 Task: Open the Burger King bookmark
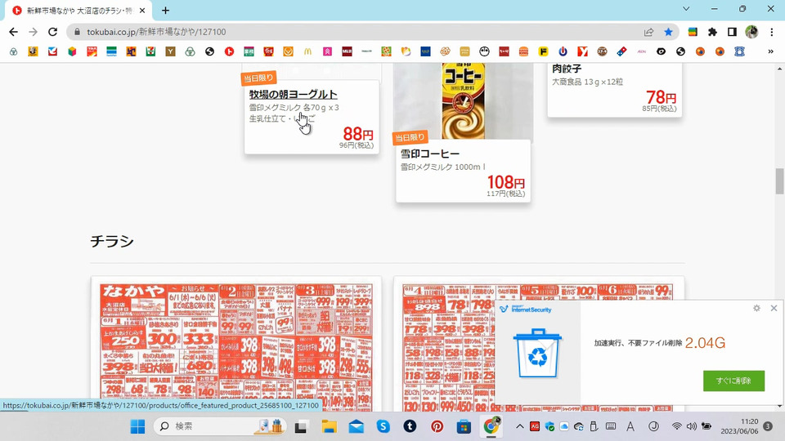523,51
